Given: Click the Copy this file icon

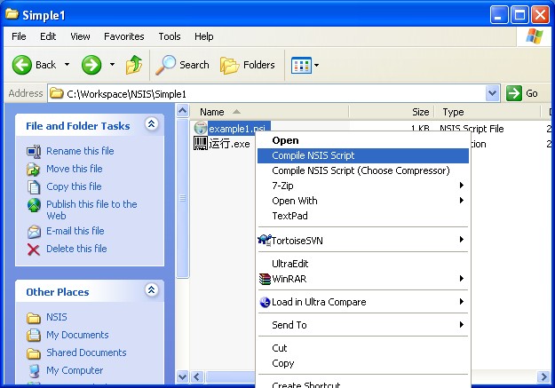Looking at the screenshot, I should (x=34, y=187).
